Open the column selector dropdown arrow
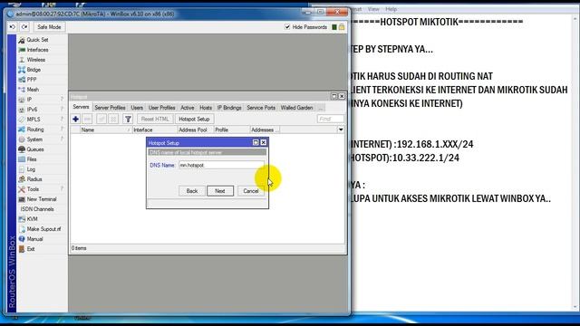The width and height of the screenshot is (580, 326). 341,129
